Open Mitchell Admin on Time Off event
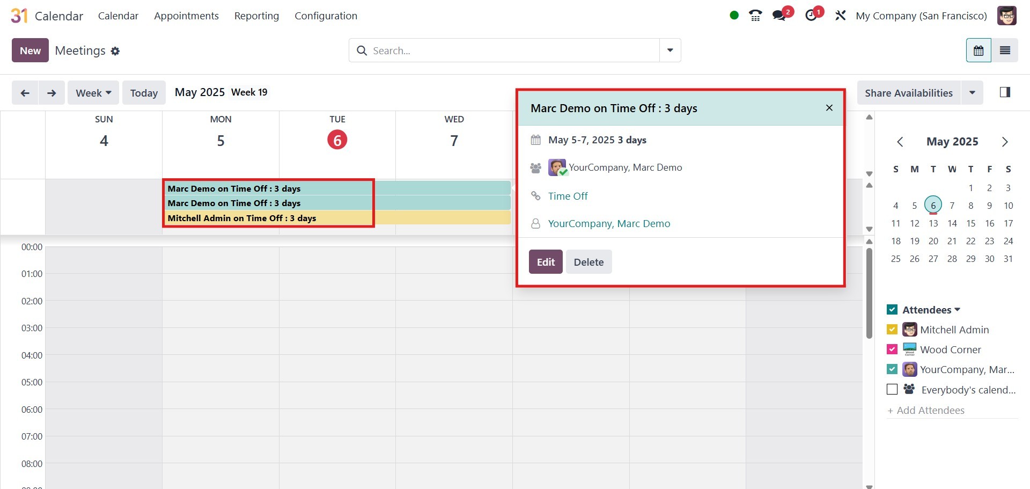1030x489 pixels. (338, 218)
